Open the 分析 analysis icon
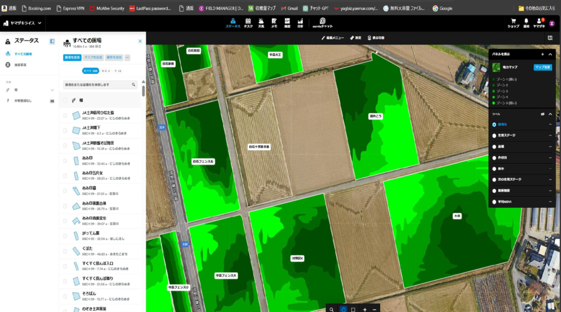The image size is (561, 312). (300, 22)
